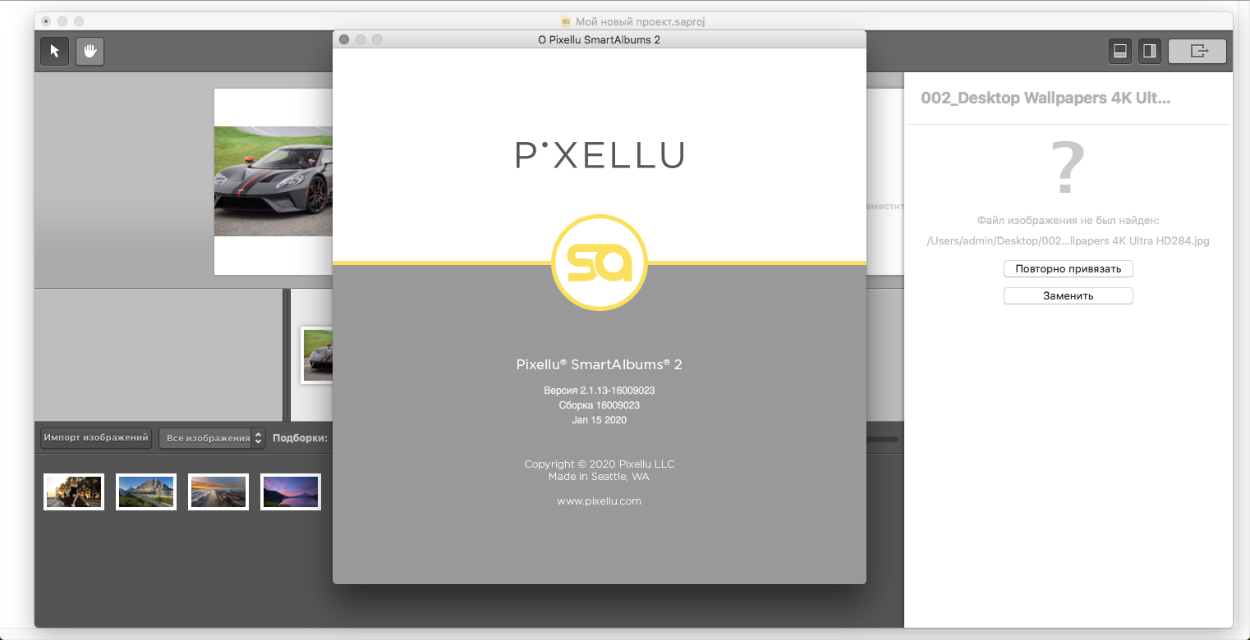Select the arrow pointer tool

55,51
